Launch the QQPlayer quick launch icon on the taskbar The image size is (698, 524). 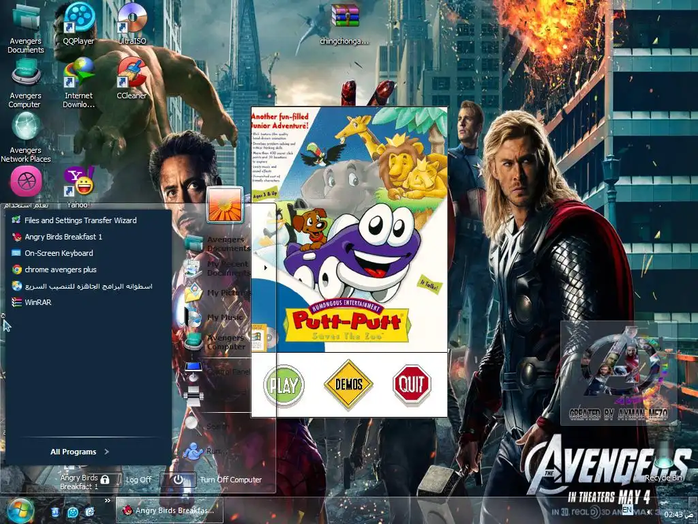point(72,512)
